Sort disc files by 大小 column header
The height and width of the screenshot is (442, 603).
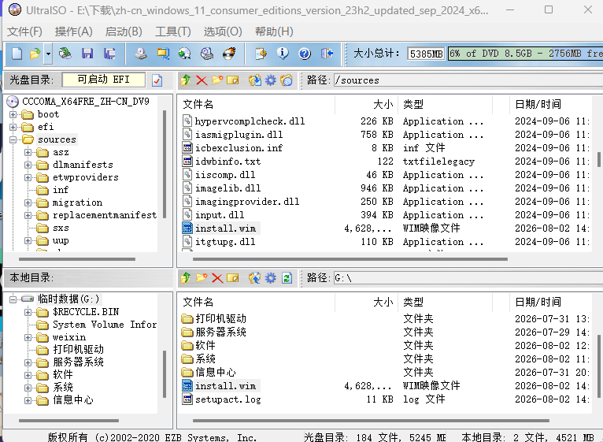pyautogui.click(x=367, y=104)
